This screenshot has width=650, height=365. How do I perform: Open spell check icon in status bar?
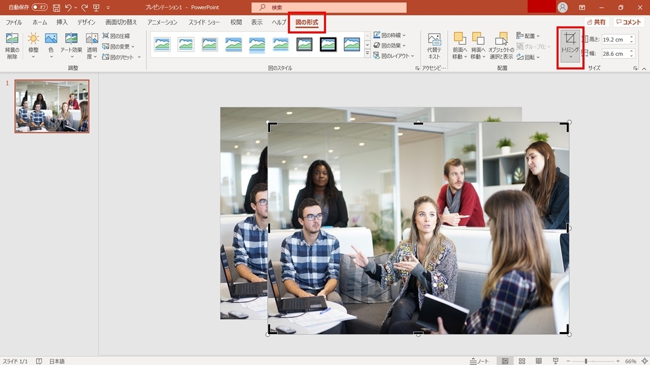[39, 361]
